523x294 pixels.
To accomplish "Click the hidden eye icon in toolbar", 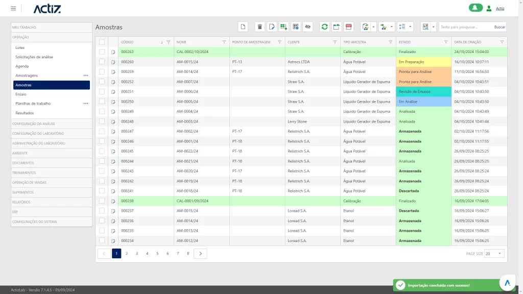I will (x=307, y=27).
